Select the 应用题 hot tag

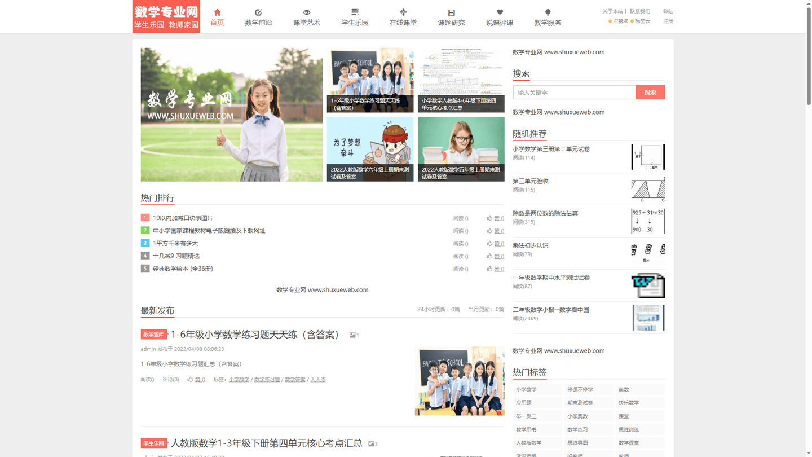(x=537, y=403)
